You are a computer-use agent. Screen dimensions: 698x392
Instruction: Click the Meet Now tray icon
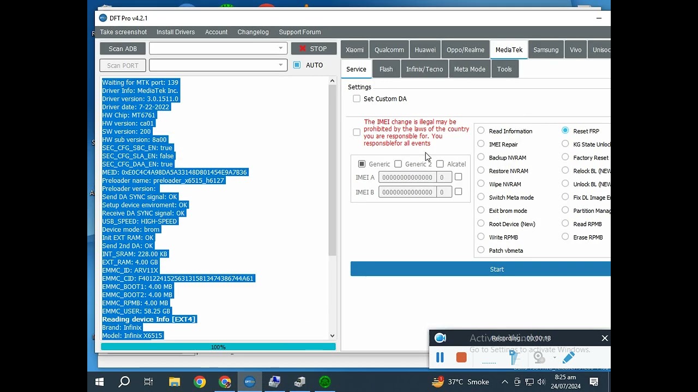point(517,382)
